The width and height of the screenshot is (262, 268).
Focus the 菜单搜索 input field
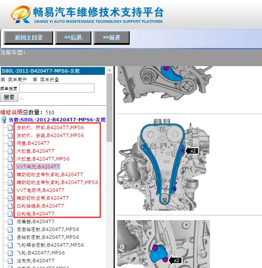(57, 88)
